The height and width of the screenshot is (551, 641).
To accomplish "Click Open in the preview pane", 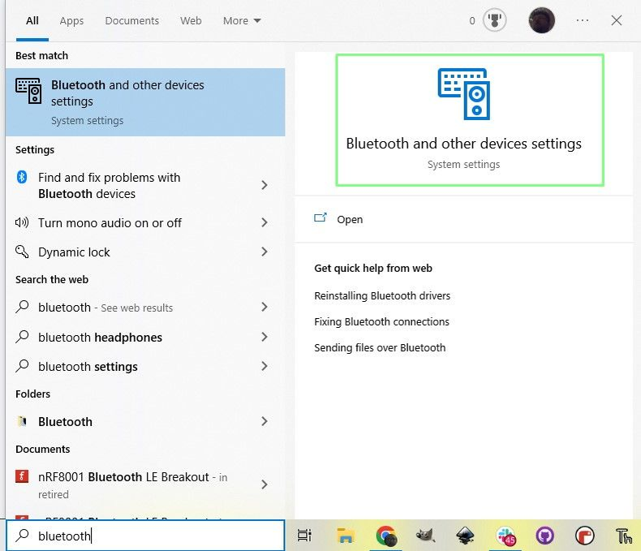I will pyautogui.click(x=350, y=219).
